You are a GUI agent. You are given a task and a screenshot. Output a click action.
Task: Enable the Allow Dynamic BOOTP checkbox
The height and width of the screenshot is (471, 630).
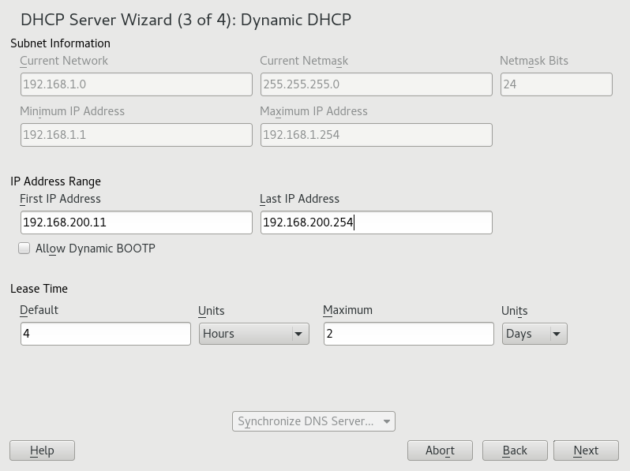tap(24, 249)
